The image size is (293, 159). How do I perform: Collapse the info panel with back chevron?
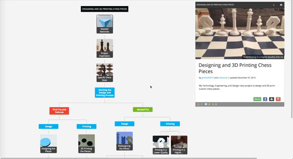point(274,5)
